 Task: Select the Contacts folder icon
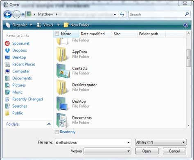point(63,71)
